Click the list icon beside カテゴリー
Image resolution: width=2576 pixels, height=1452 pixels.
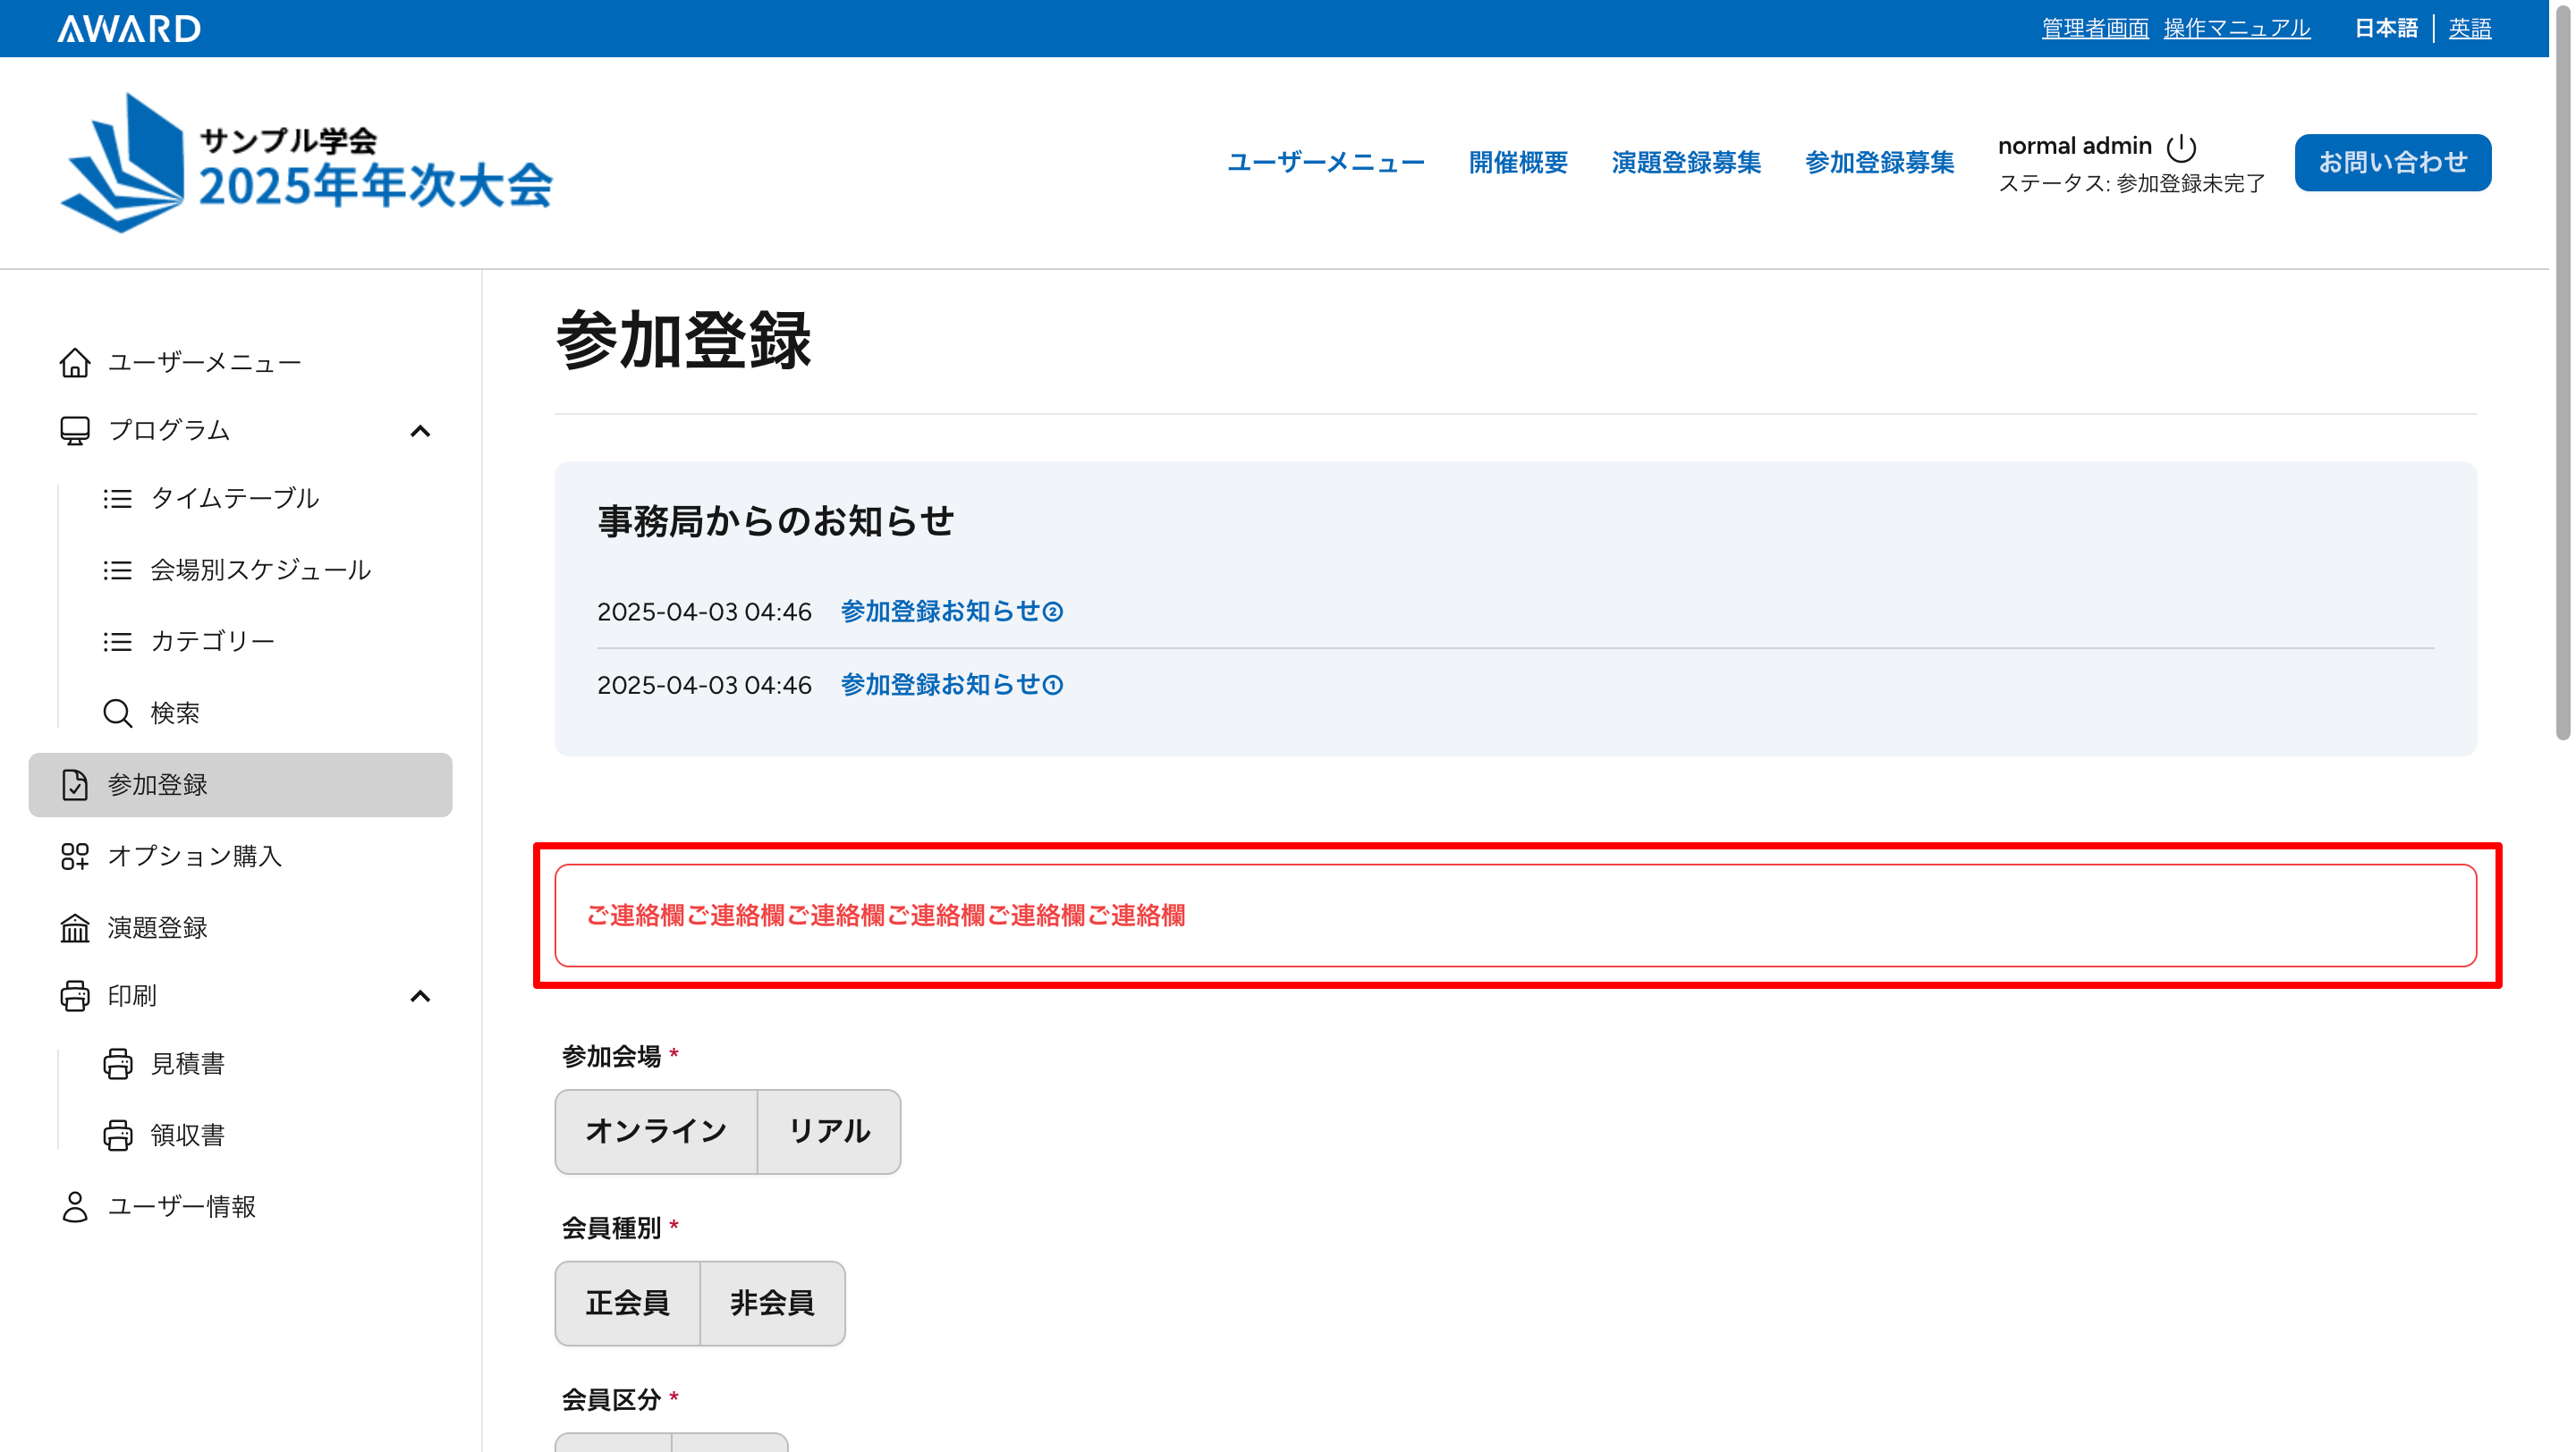coord(117,642)
